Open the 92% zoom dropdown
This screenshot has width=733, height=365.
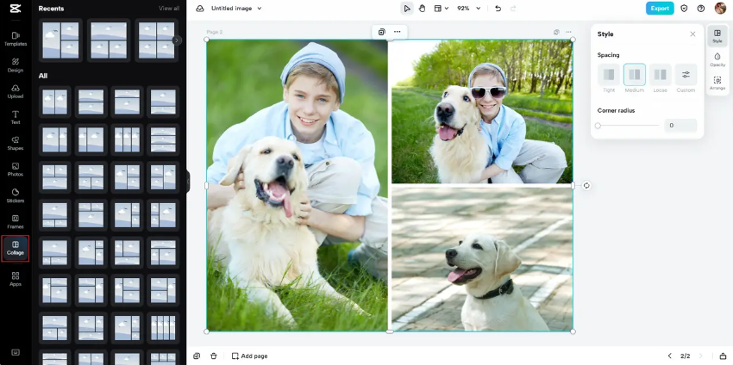pos(468,9)
